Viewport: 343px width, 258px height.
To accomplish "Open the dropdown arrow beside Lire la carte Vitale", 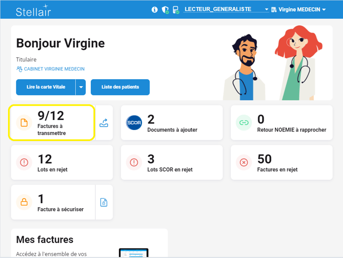I will coord(81,87).
